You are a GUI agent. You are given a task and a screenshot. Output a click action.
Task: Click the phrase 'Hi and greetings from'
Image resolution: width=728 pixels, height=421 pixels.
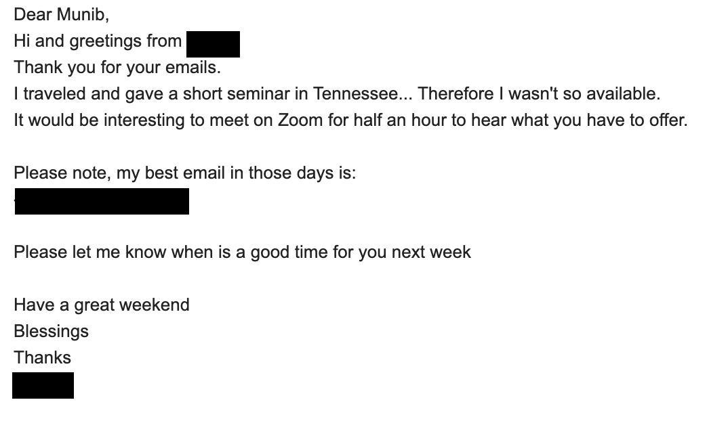point(98,41)
